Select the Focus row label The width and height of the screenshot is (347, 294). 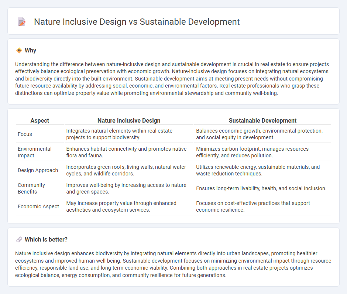pyautogui.click(x=25, y=134)
